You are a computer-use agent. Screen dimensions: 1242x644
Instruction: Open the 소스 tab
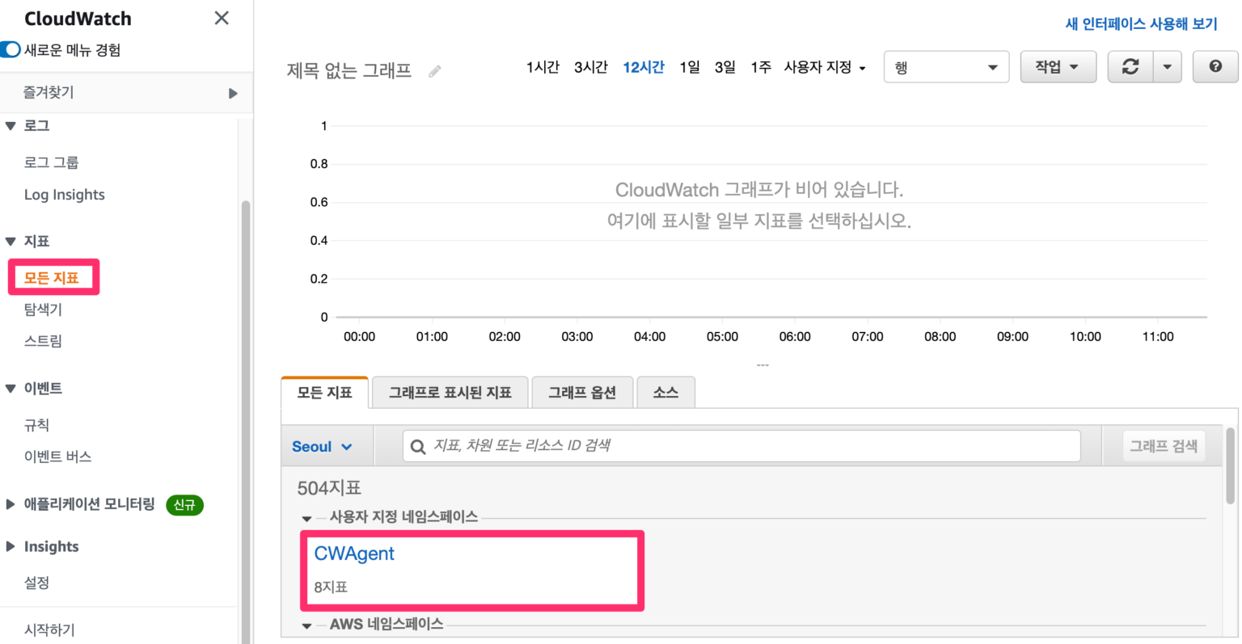pos(665,392)
